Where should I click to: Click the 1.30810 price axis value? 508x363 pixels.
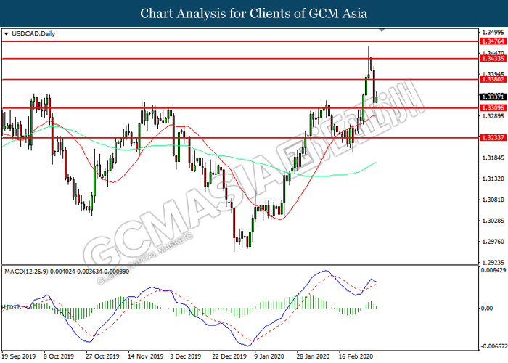pos(493,200)
